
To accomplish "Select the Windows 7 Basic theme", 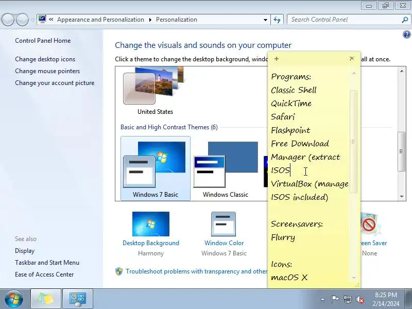I will 156,168.
